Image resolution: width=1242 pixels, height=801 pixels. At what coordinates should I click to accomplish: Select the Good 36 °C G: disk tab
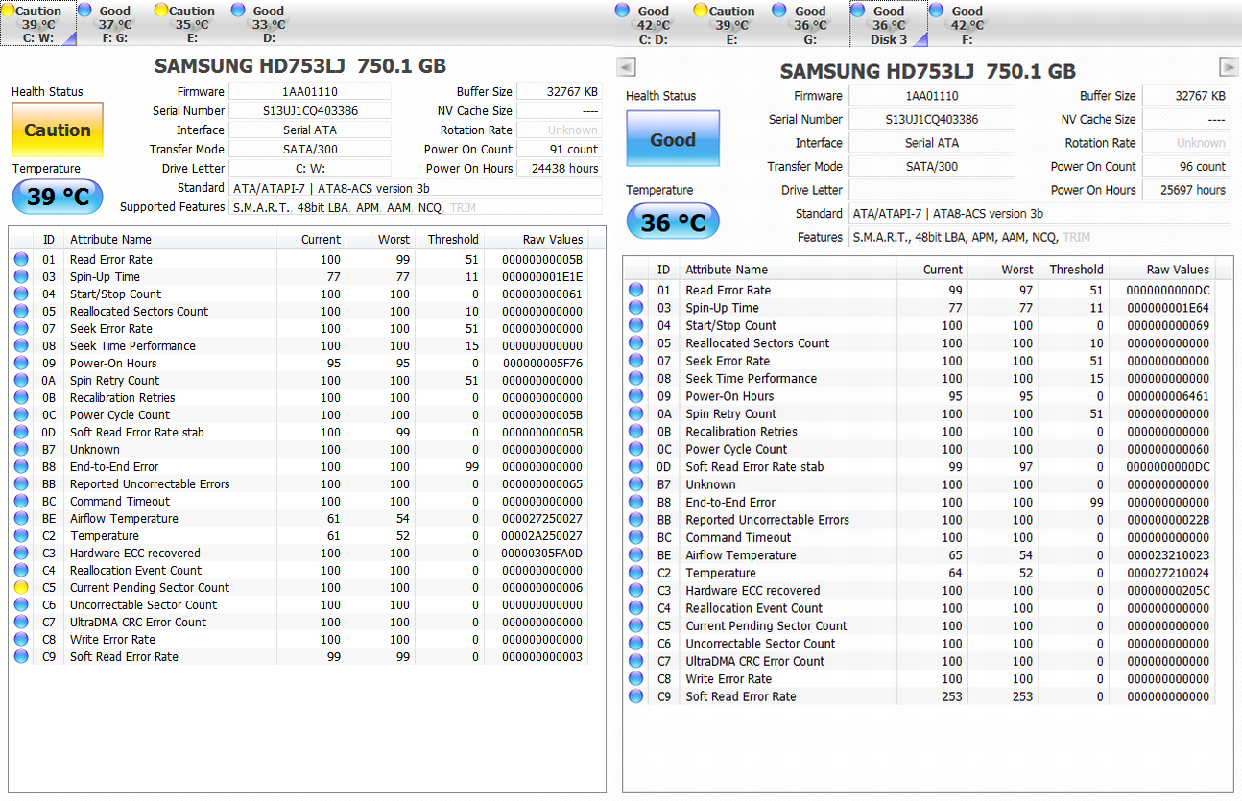pos(810,24)
